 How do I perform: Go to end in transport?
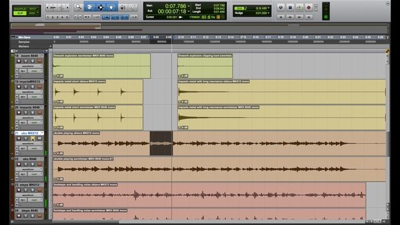click(x=309, y=17)
